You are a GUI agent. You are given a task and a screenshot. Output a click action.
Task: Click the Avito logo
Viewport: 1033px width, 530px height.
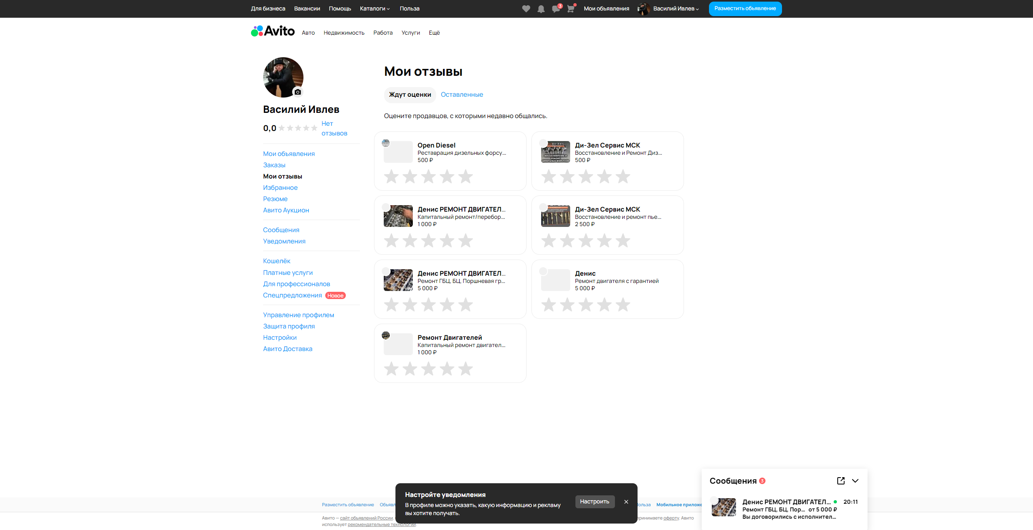point(273,31)
